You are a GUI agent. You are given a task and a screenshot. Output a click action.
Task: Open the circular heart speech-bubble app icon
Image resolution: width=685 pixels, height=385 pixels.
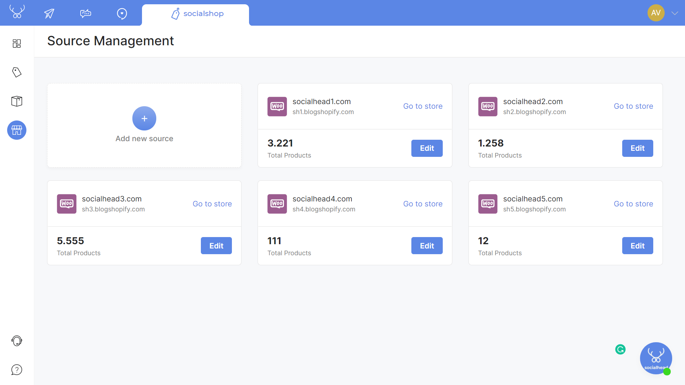[122, 14]
